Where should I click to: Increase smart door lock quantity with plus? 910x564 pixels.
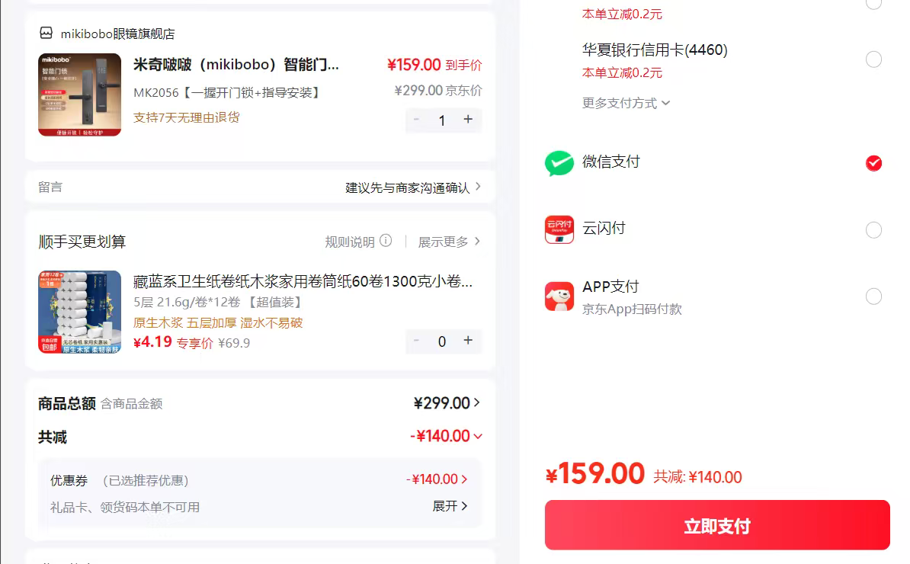pos(468,120)
